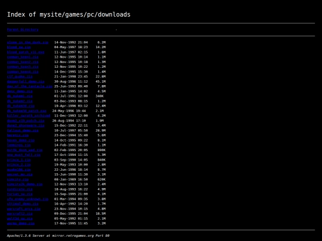
Task: Download fallout_demo.zip sized 28.9M
Action: pyautogui.click(x=23, y=130)
